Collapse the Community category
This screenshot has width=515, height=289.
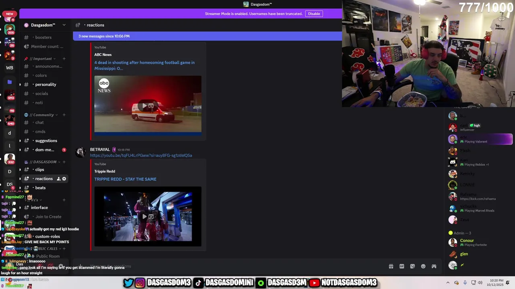click(x=41, y=115)
